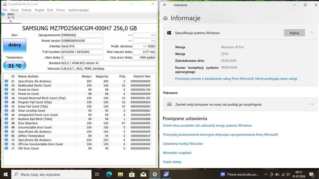
Task: Switch to Settings via taskbar gear icon
Action: click(x=155, y=174)
